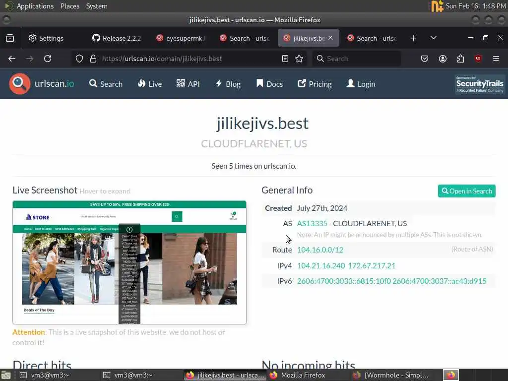The height and width of the screenshot is (381, 508).
Task: Open the System menu
Action: click(x=97, y=6)
